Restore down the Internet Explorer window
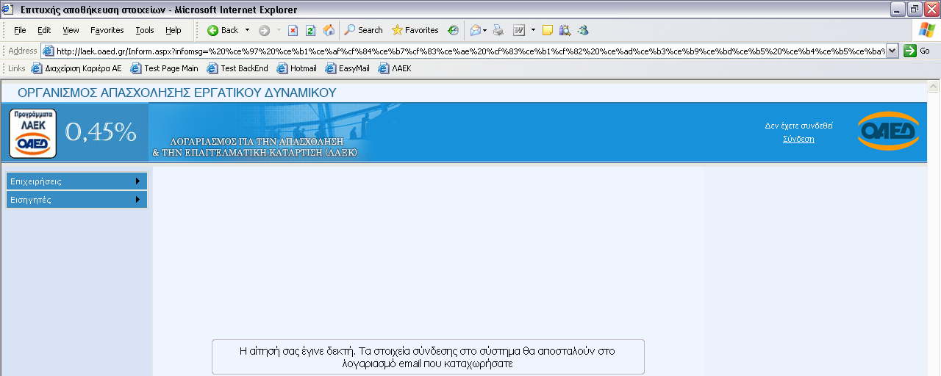The image size is (941, 376). pos(915,10)
